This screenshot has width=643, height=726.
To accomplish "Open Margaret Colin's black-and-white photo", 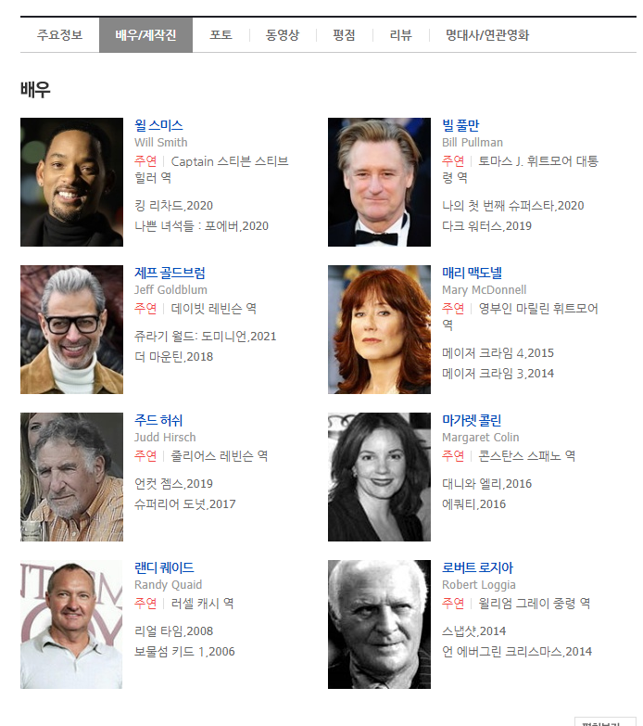I will [x=379, y=477].
